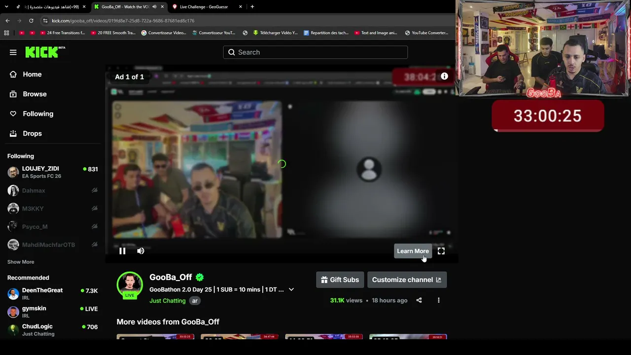The height and width of the screenshot is (355, 631).
Task: Open the ad info icon
Action: click(444, 76)
